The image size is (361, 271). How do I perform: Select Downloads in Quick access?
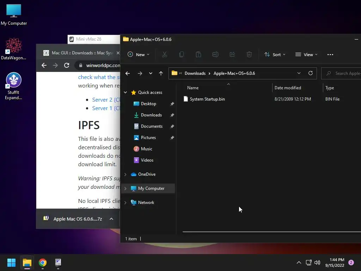[151, 115]
